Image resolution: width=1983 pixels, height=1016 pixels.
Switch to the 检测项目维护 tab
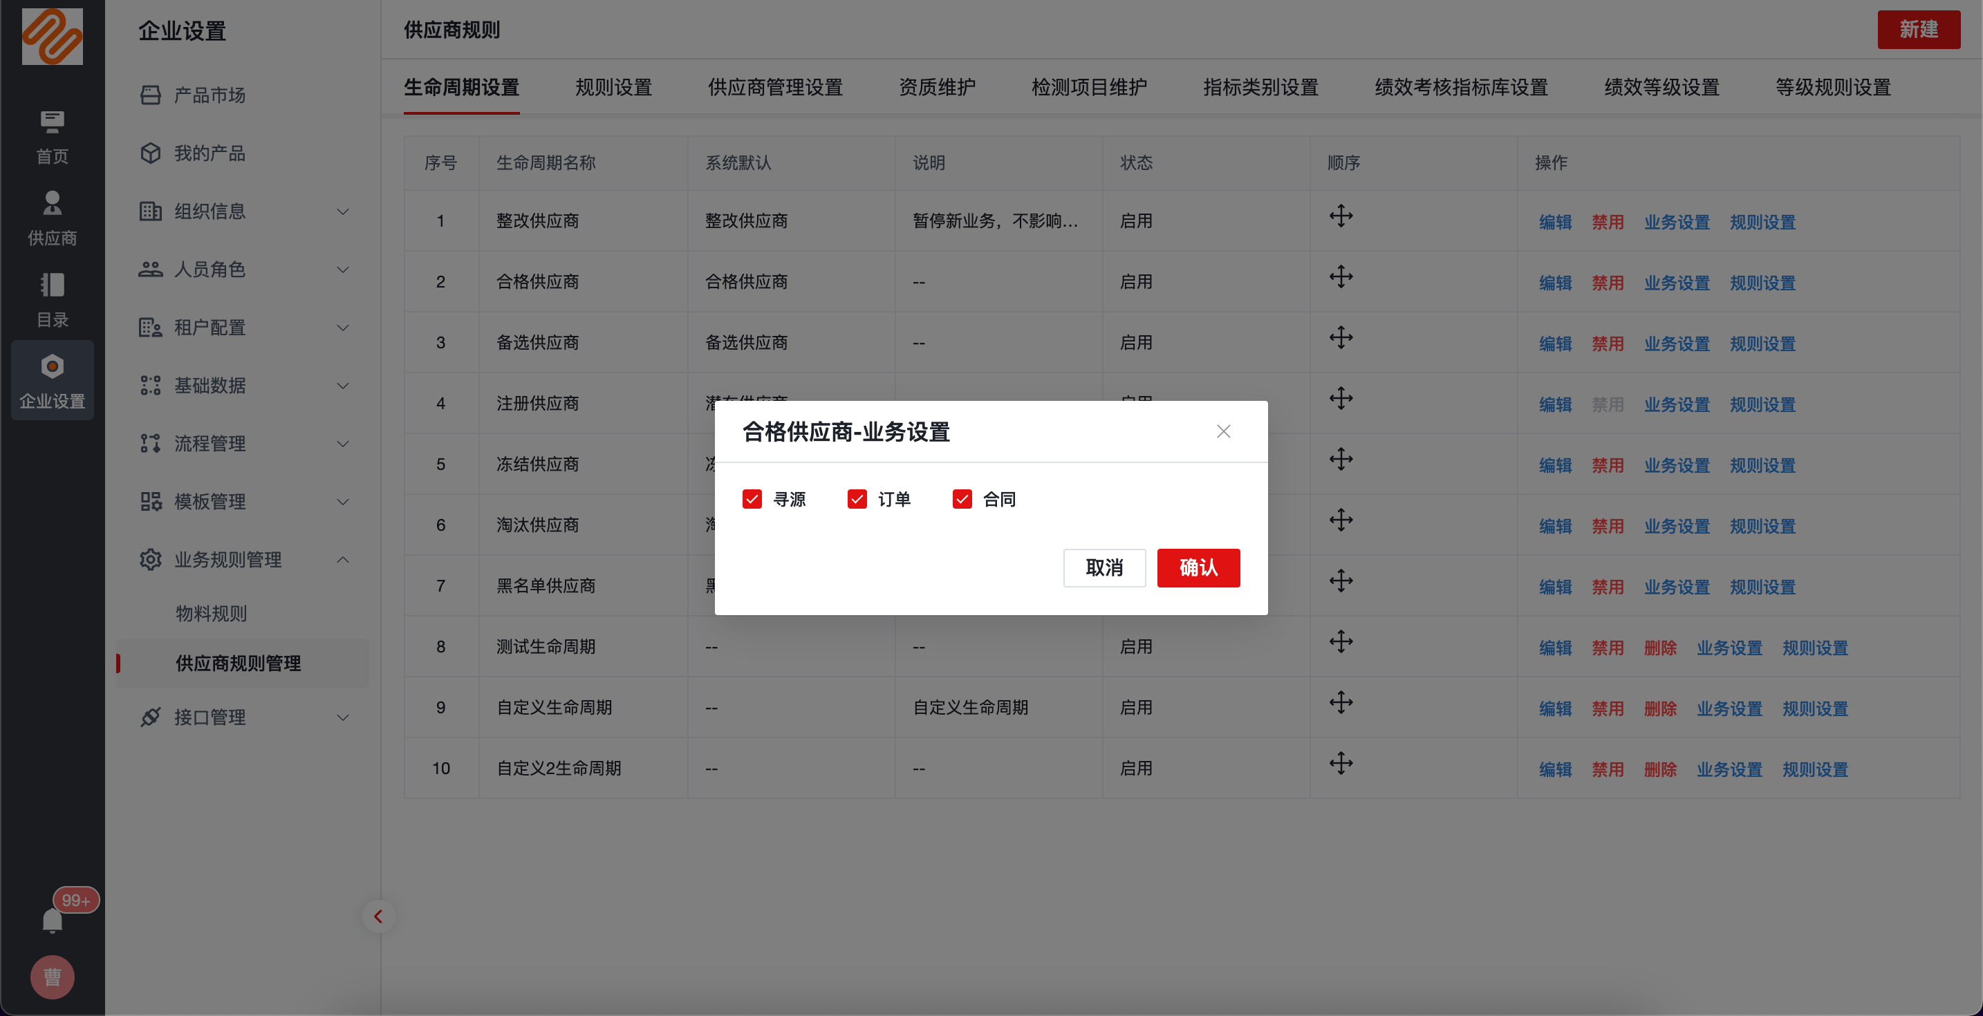(1089, 87)
